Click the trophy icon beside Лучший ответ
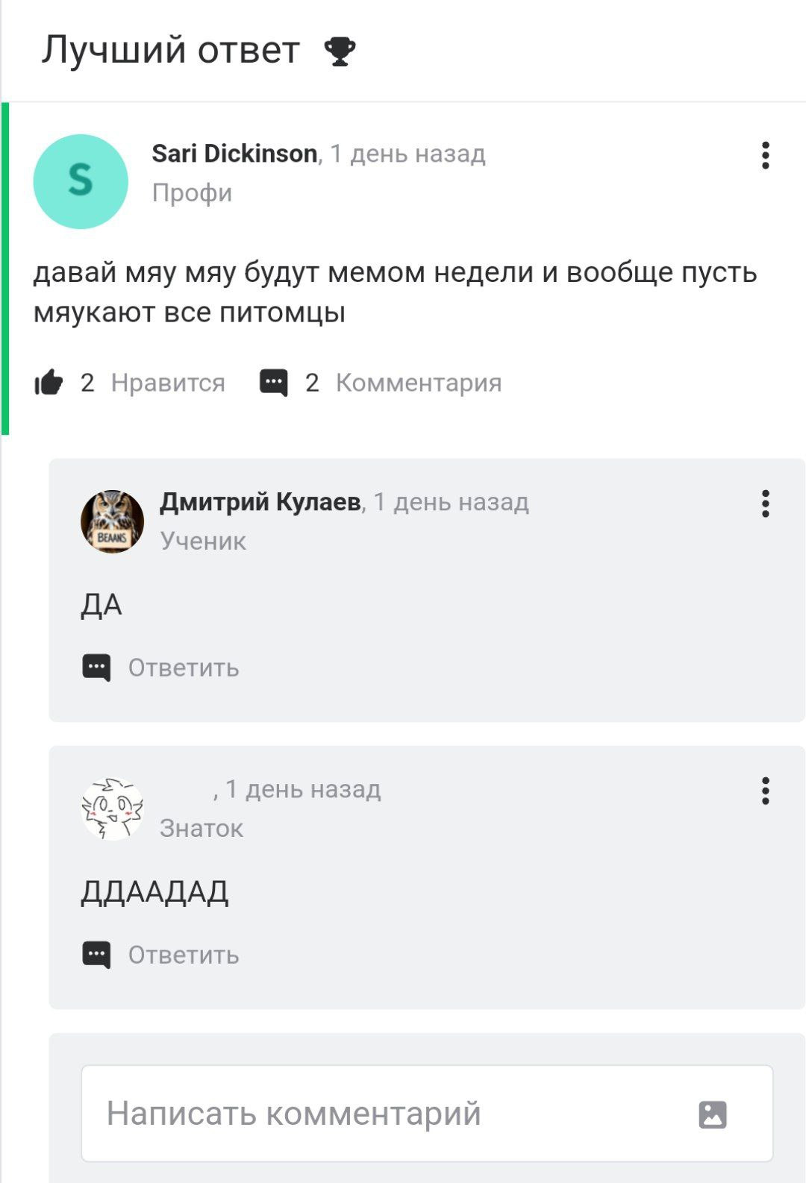 coord(340,52)
